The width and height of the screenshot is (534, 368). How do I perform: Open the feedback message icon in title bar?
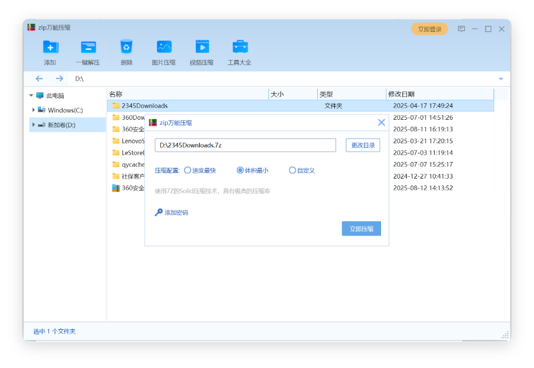[x=462, y=29]
